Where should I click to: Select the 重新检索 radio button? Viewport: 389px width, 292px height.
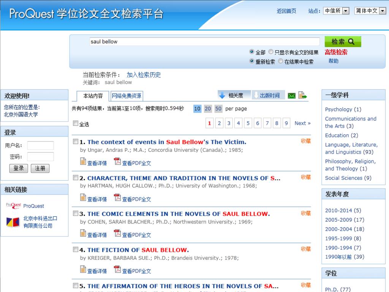[251, 61]
